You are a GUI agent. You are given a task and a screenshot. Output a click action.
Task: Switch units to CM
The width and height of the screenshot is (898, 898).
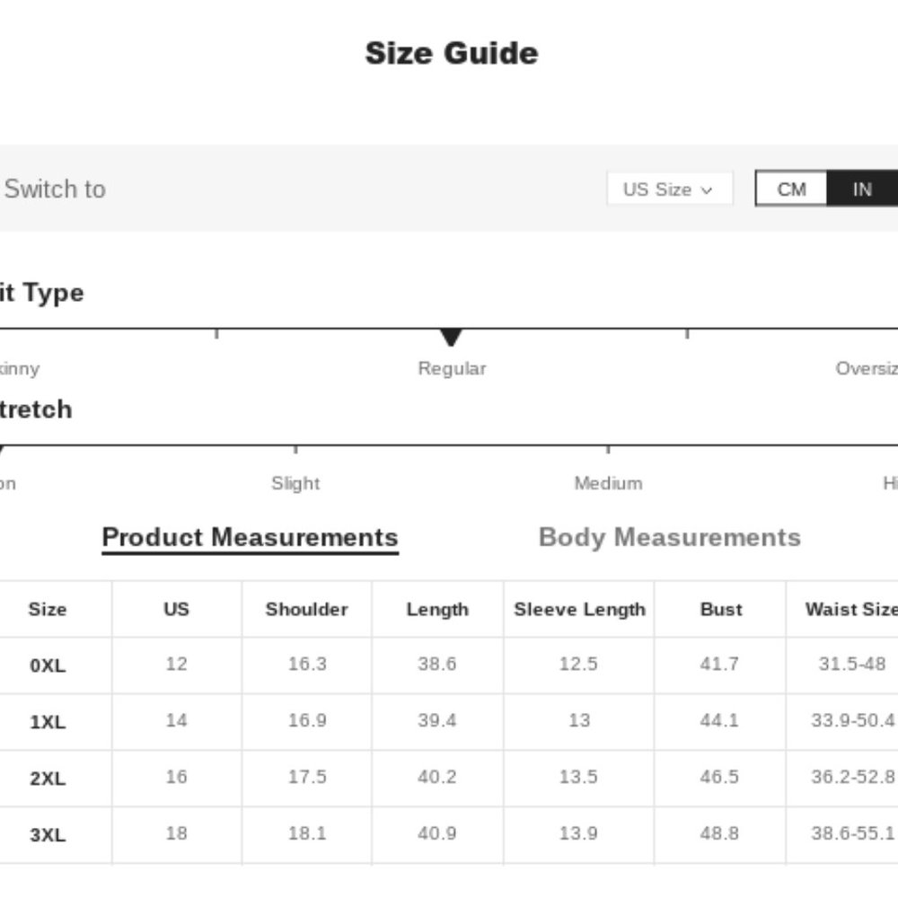pos(791,189)
